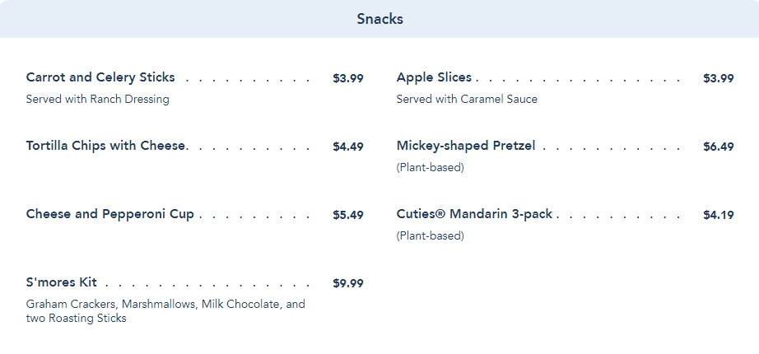759x354 pixels.
Task: Click the $3.99 price beside Apple Slices
Action: [x=718, y=78]
